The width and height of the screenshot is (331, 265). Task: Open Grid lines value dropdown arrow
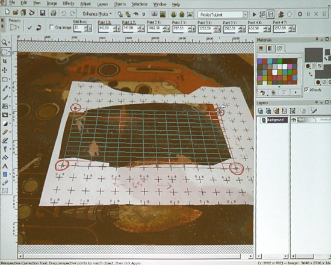point(90,28)
